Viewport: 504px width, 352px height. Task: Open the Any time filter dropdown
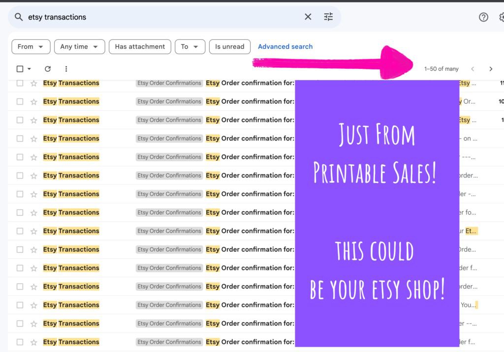tap(79, 47)
